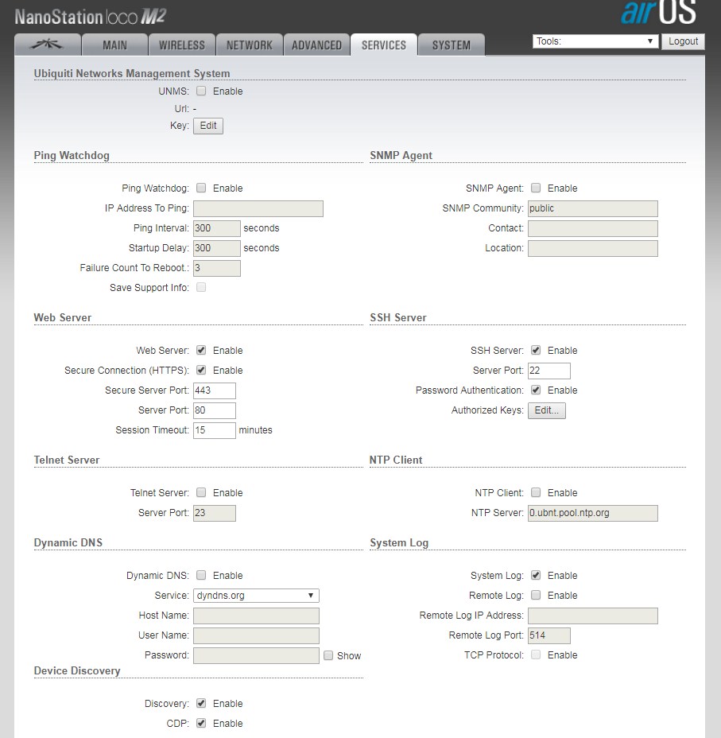The image size is (721, 738).
Task: Click the SNMP Location field
Action: click(x=592, y=248)
